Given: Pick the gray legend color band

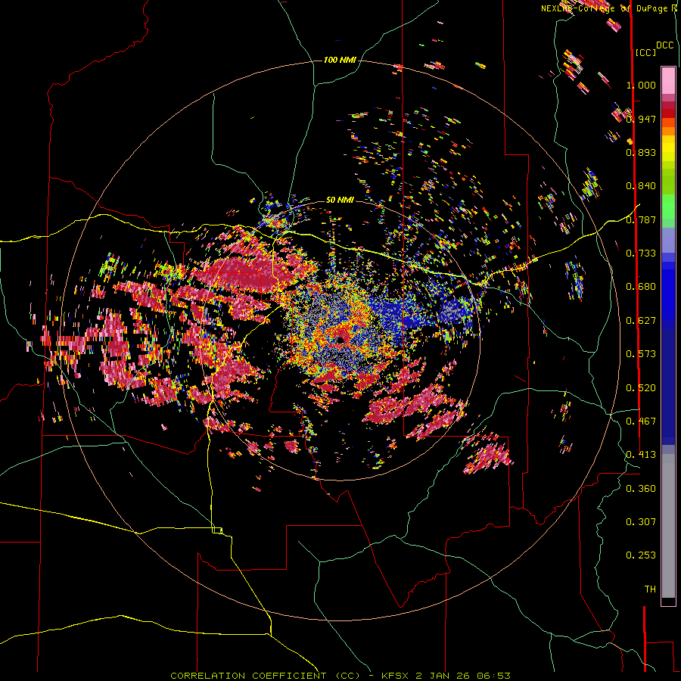Looking at the screenshot, I should 668,526.
